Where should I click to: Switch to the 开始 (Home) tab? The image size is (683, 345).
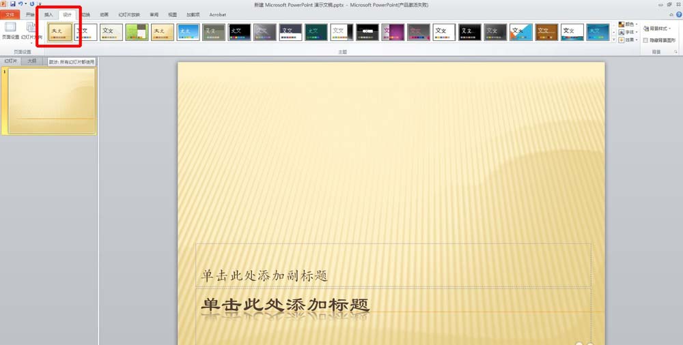click(x=30, y=15)
